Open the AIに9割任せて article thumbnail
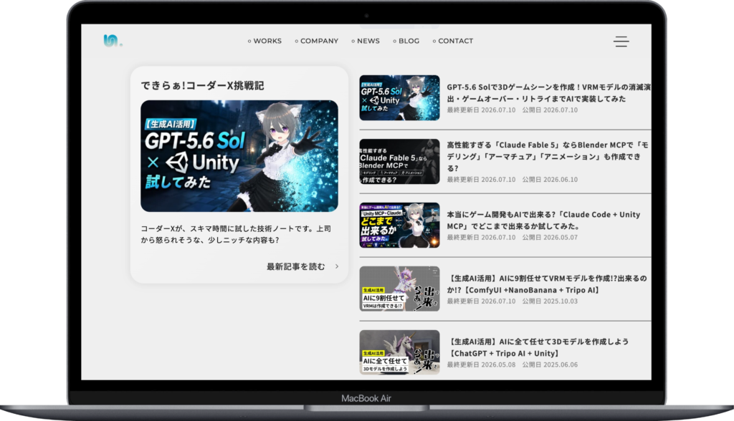The image size is (734, 421). pyautogui.click(x=399, y=289)
